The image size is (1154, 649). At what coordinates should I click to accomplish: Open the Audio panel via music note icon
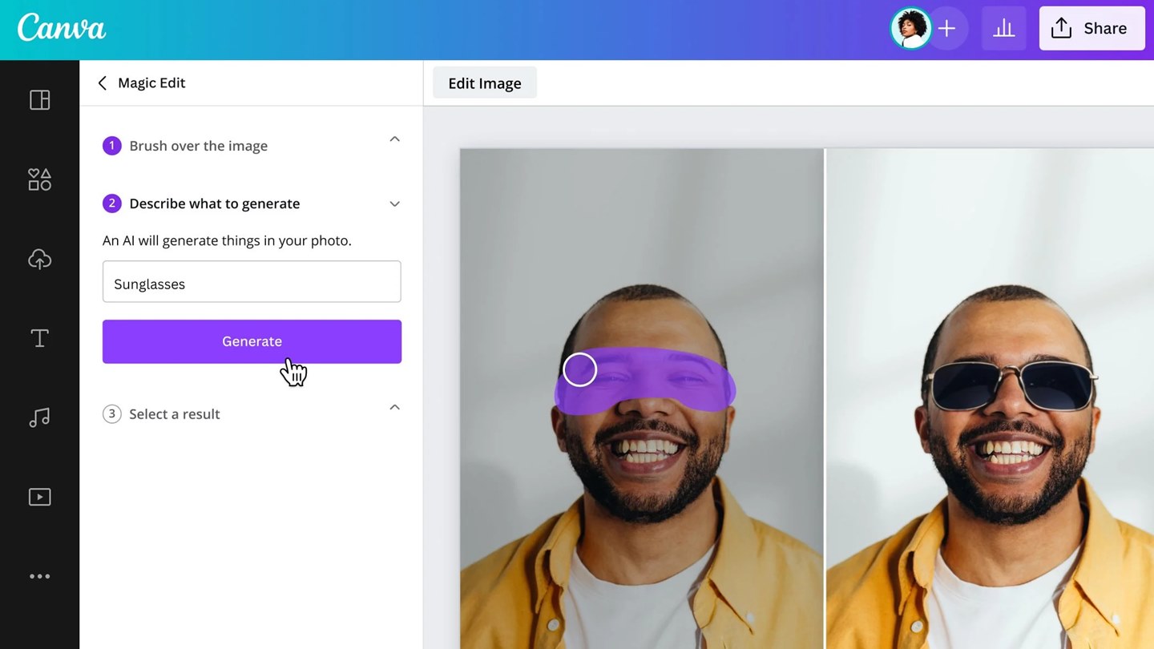[x=39, y=417]
